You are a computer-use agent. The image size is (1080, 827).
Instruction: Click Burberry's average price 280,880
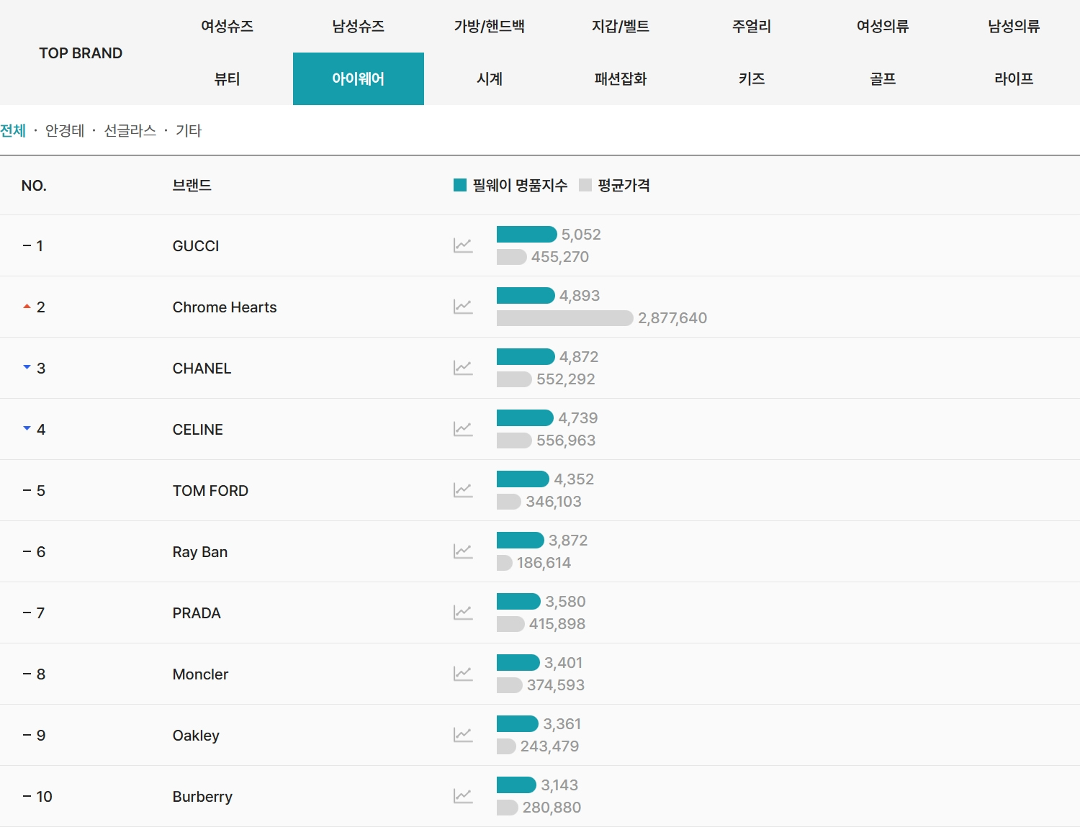(552, 808)
